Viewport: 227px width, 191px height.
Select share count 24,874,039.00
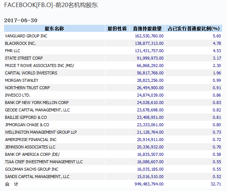click(x=150, y=95)
